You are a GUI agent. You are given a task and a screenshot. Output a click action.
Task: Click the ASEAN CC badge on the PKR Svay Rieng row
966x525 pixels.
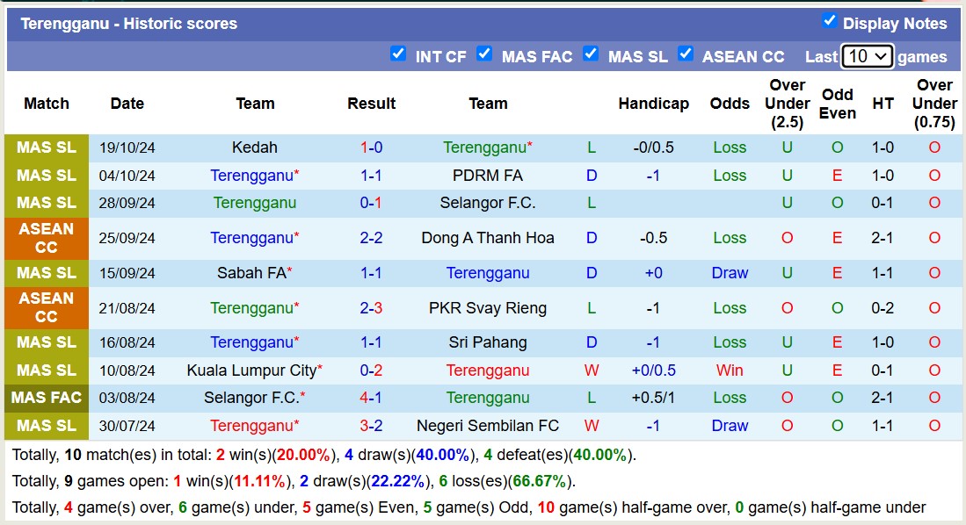click(x=46, y=308)
